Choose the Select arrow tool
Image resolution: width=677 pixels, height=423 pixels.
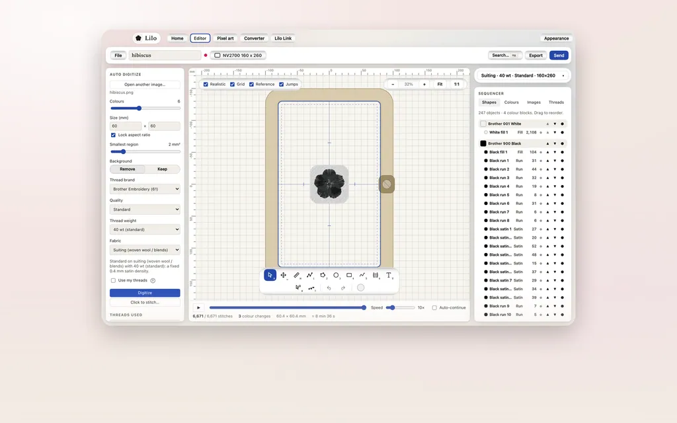click(x=270, y=275)
